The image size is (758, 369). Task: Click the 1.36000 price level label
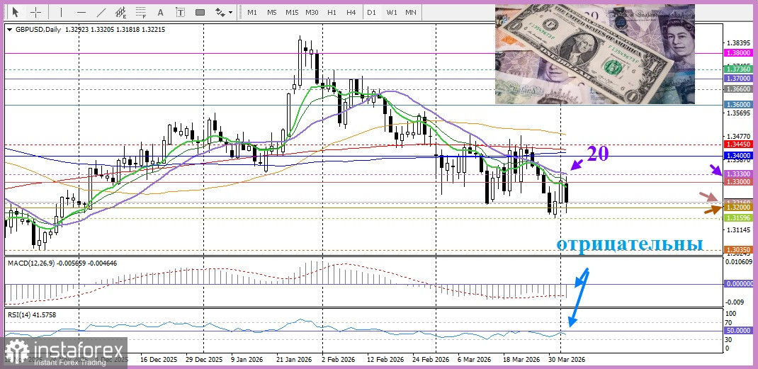[x=737, y=104]
